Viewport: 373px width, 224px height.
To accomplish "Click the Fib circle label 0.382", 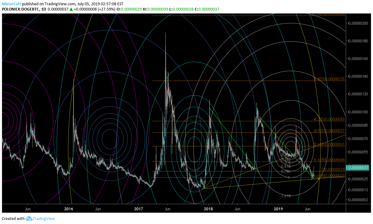I will pos(286,159).
